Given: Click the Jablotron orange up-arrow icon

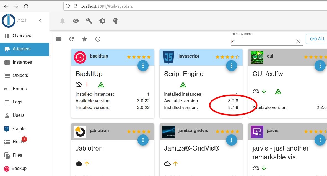Looking at the screenshot, I should pyautogui.click(x=87, y=164).
